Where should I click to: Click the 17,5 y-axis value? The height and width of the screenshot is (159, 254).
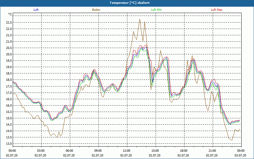9,86
